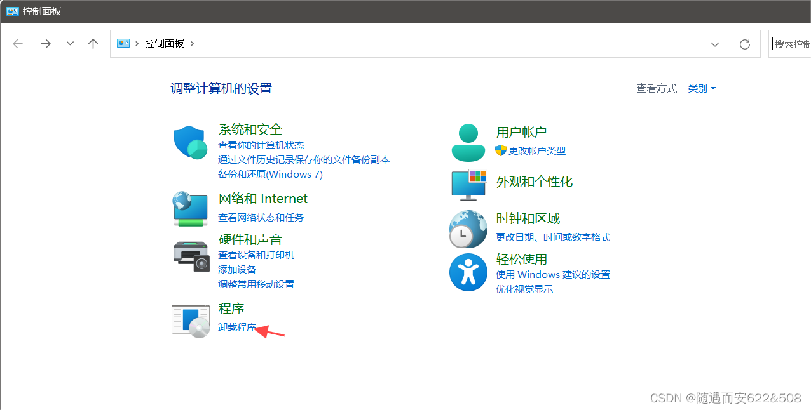Click title bar Control Panel icon
This screenshot has height=410, width=811.
click(x=12, y=11)
